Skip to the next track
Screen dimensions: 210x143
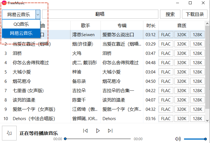click(110, 131)
